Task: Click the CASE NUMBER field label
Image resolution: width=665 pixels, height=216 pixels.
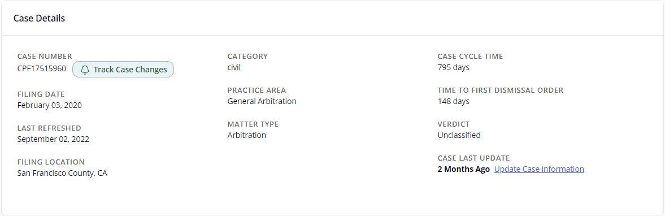Action: (x=45, y=56)
